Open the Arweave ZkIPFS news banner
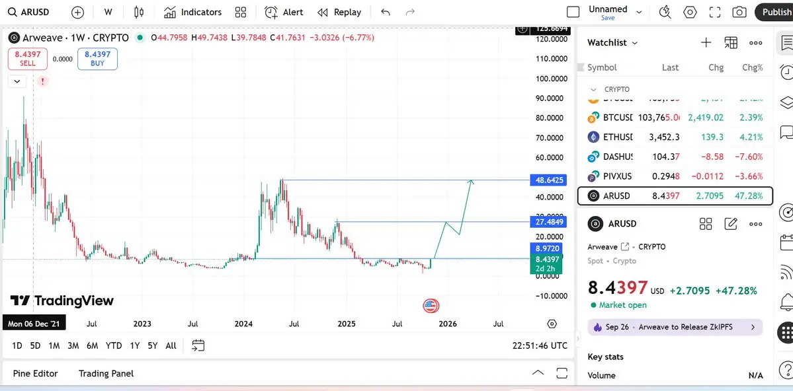 [x=675, y=327]
